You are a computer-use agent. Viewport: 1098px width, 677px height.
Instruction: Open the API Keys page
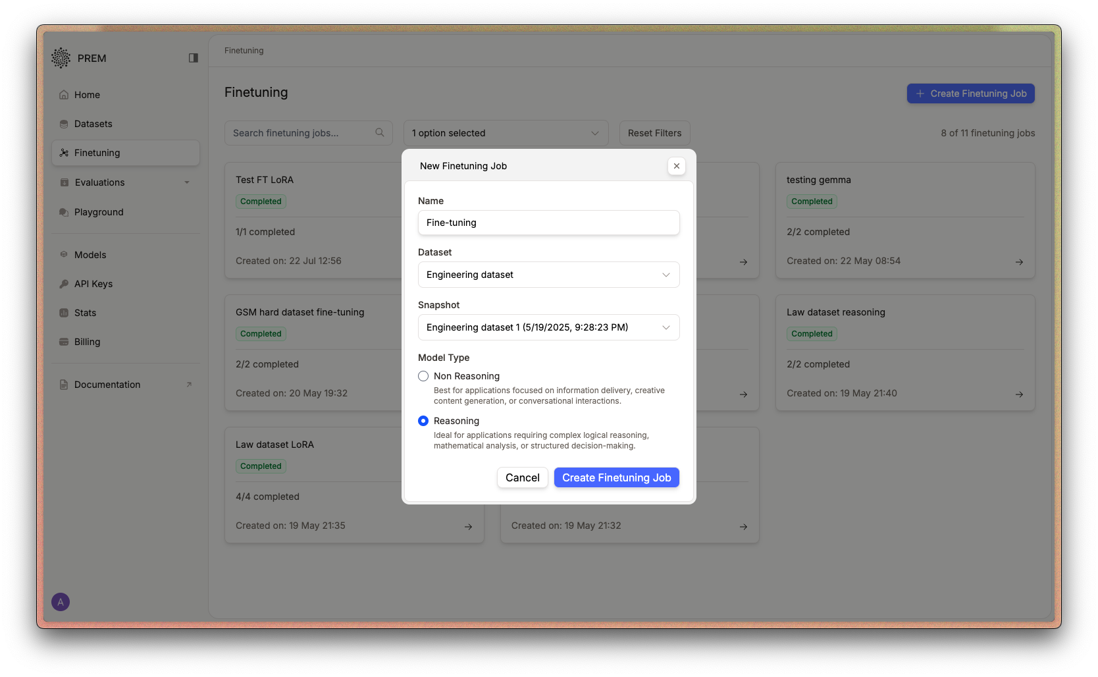pyautogui.click(x=126, y=284)
